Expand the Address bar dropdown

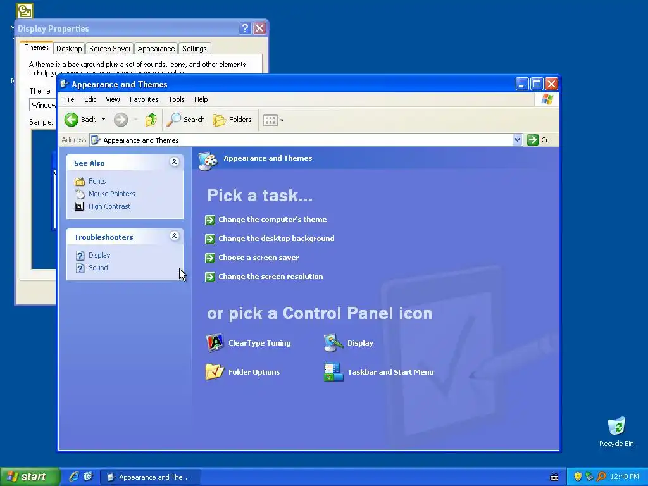[517, 140]
